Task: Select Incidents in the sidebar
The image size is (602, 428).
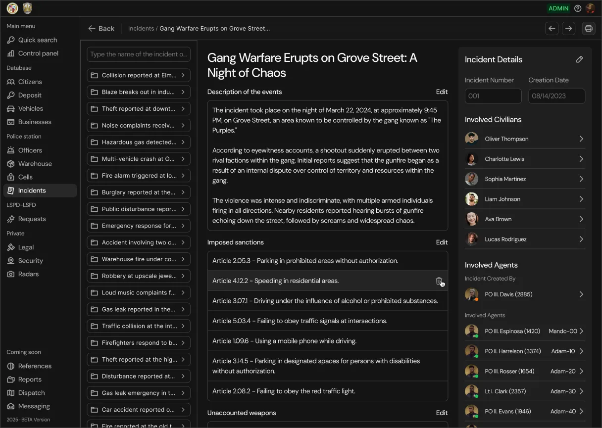Action: point(40,190)
